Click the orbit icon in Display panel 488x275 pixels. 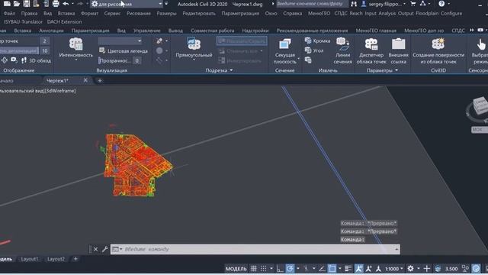tap(5, 60)
